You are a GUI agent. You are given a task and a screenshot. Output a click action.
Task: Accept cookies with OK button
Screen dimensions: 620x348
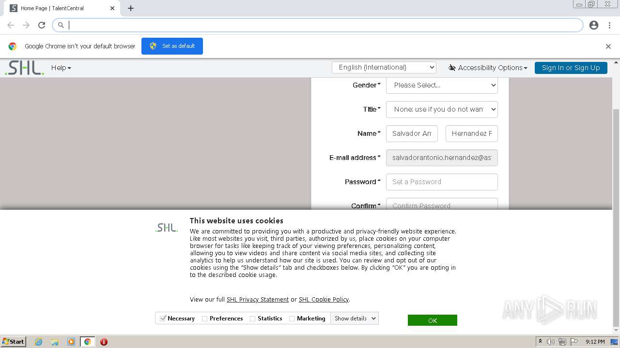(x=433, y=320)
